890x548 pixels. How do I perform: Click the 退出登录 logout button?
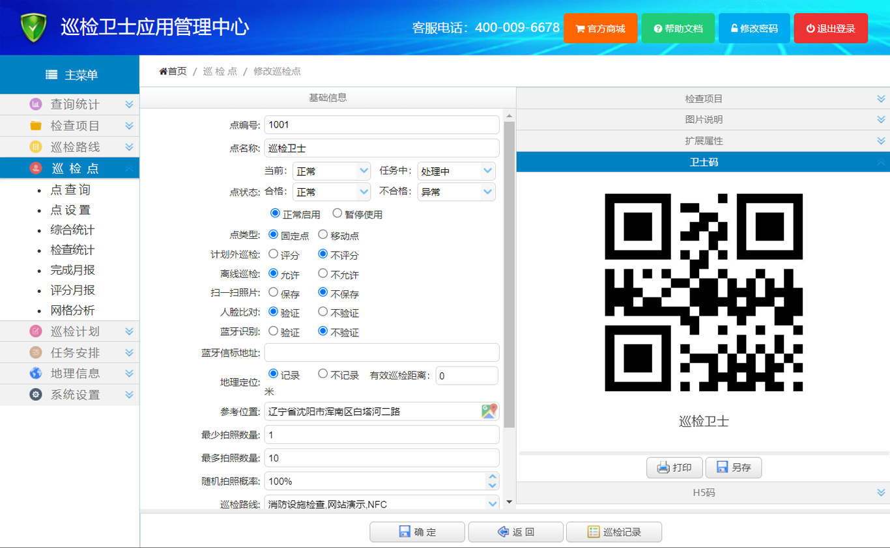click(x=831, y=29)
